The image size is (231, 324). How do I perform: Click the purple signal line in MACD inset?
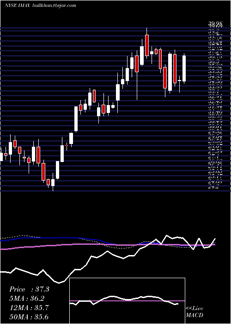coord(127,301)
